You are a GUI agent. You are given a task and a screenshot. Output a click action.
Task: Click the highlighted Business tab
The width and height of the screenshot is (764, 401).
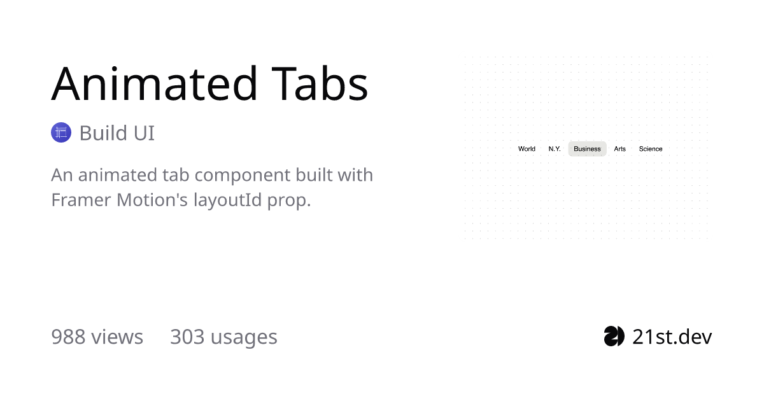coord(587,149)
